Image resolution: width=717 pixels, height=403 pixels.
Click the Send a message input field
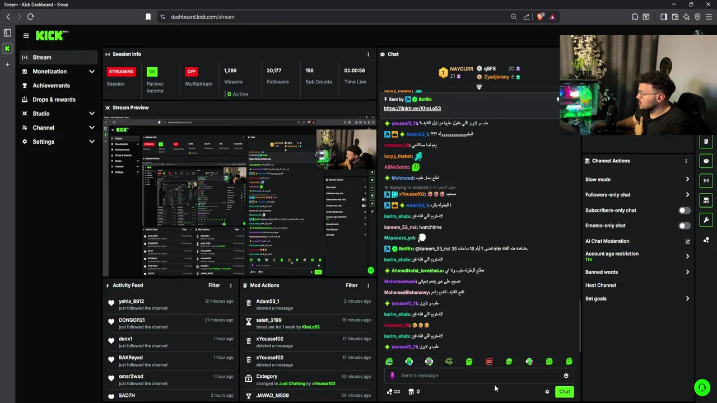coord(479,376)
